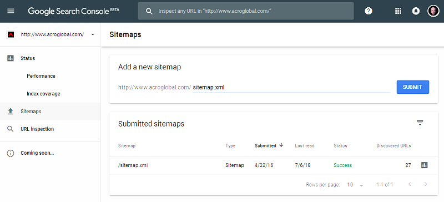Click the Status bar-chart icon in sidebar
This screenshot has height=202, width=444.
point(11,58)
